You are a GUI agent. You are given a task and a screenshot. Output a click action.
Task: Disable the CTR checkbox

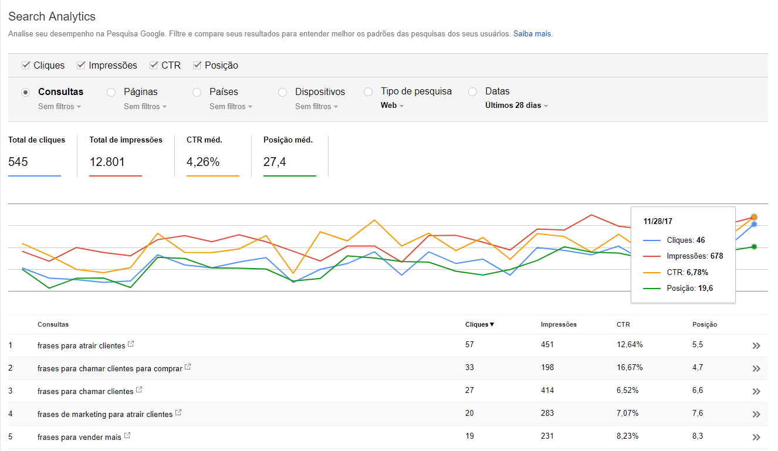click(153, 65)
